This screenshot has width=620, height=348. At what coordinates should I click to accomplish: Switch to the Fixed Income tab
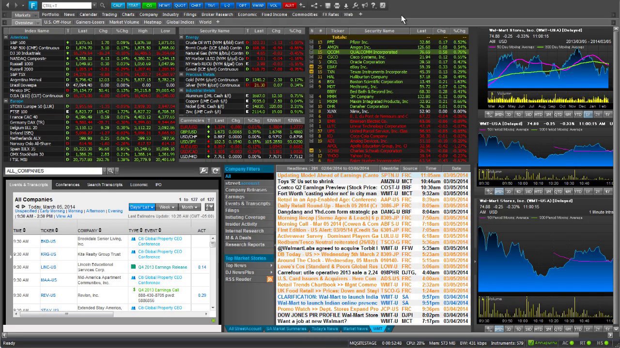pos(274,14)
